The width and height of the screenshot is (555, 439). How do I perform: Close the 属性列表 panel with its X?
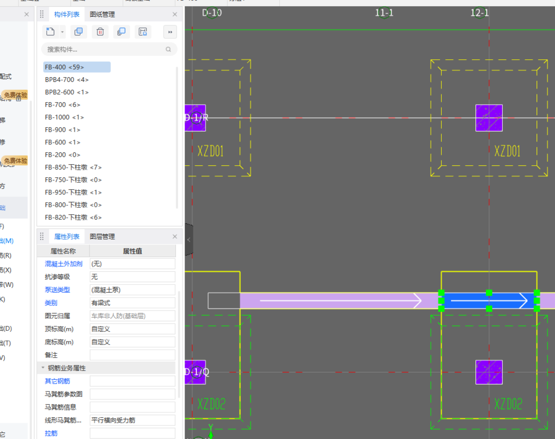tap(175, 237)
